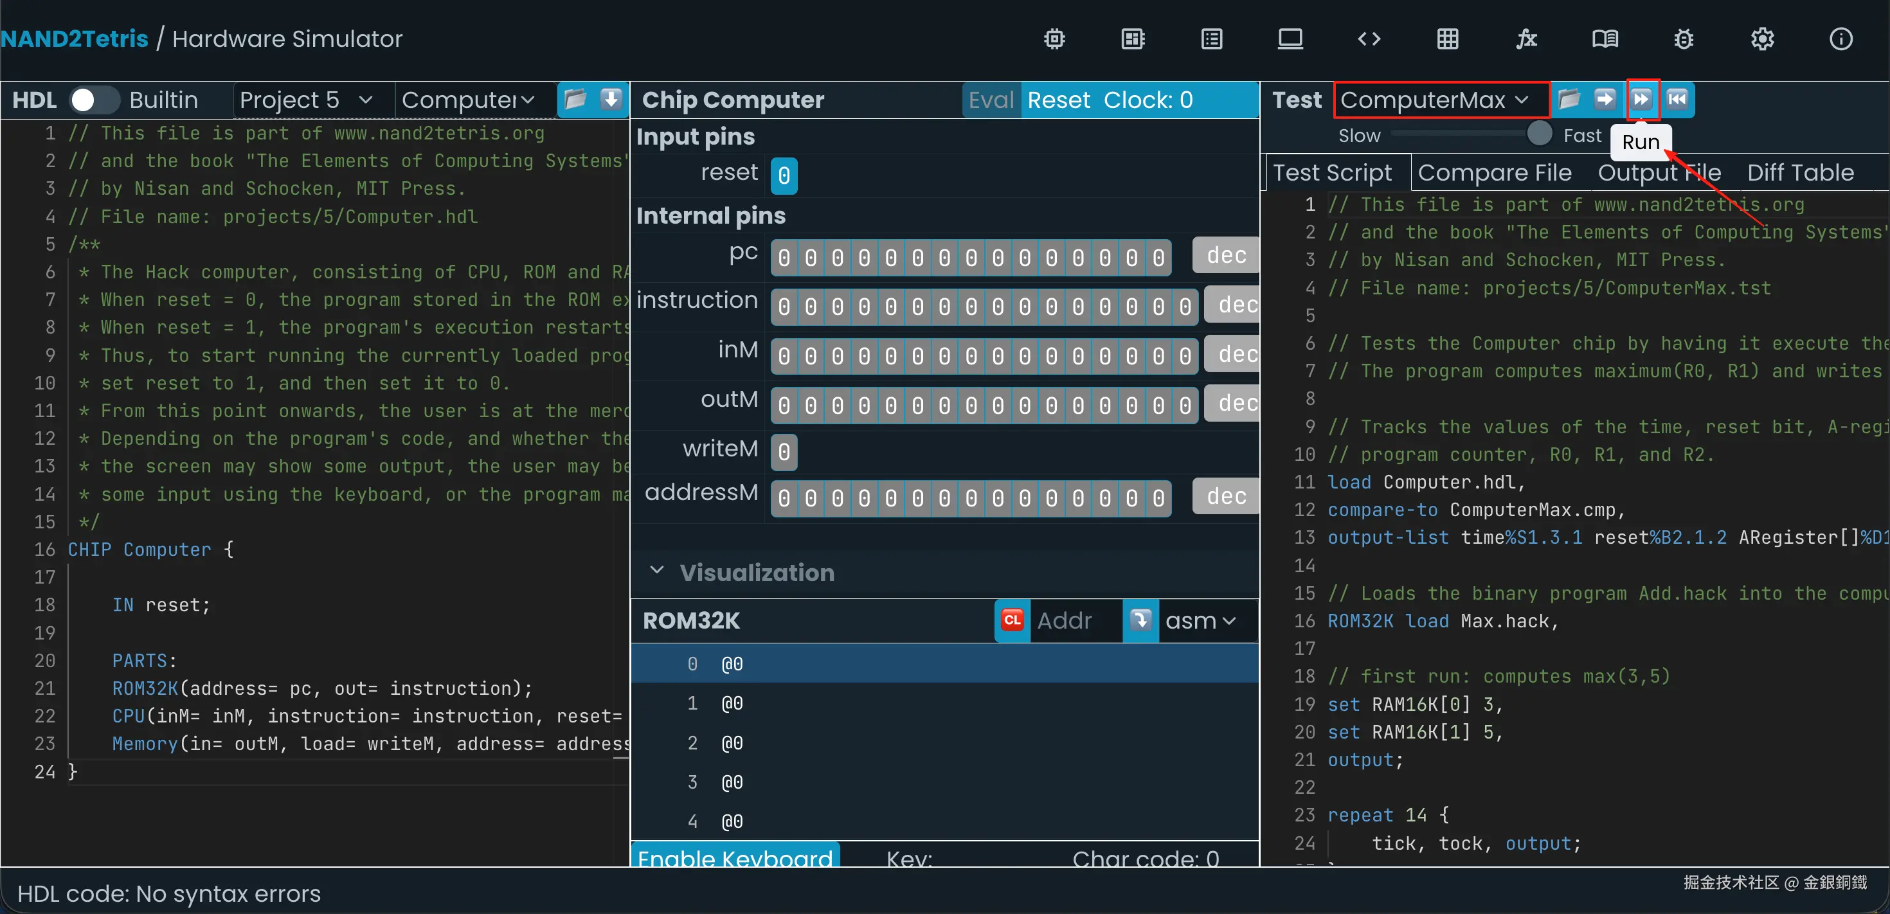Open the bug report icon

pyautogui.click(x=1683, y=39)
